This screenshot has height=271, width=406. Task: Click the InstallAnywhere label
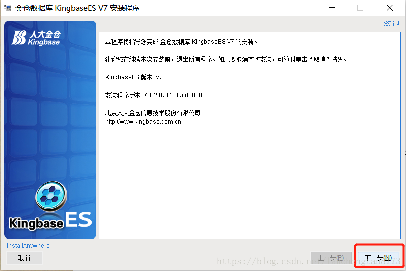pos(28,245)
